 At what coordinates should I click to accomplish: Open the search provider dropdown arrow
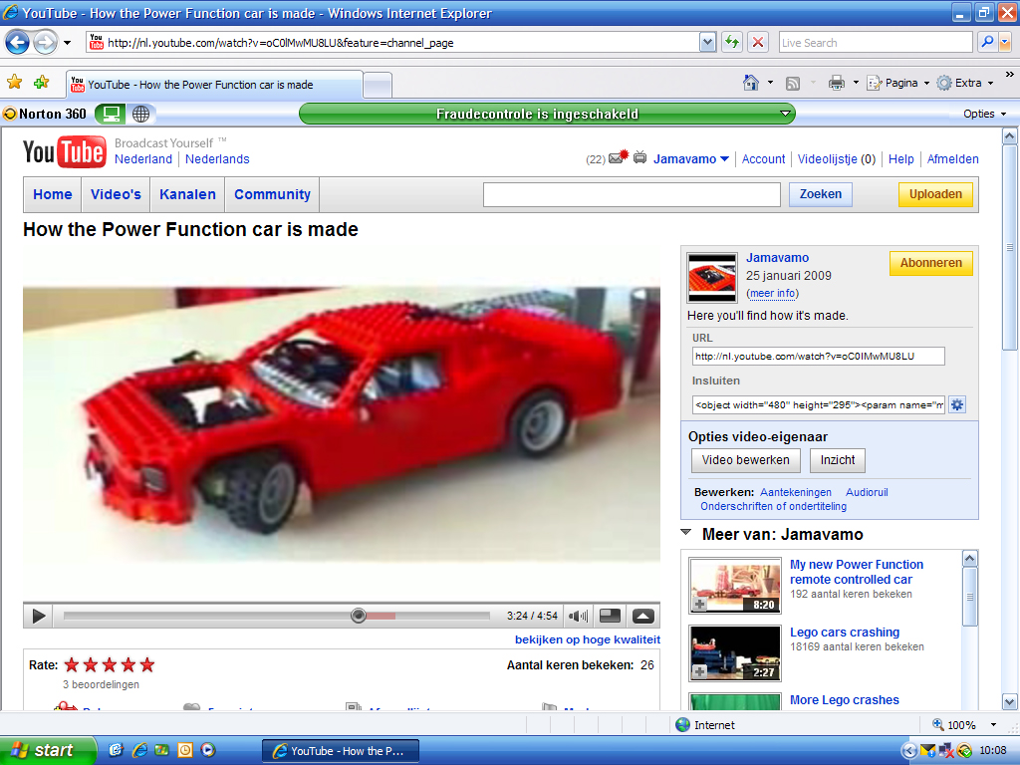pos(1004,42)
